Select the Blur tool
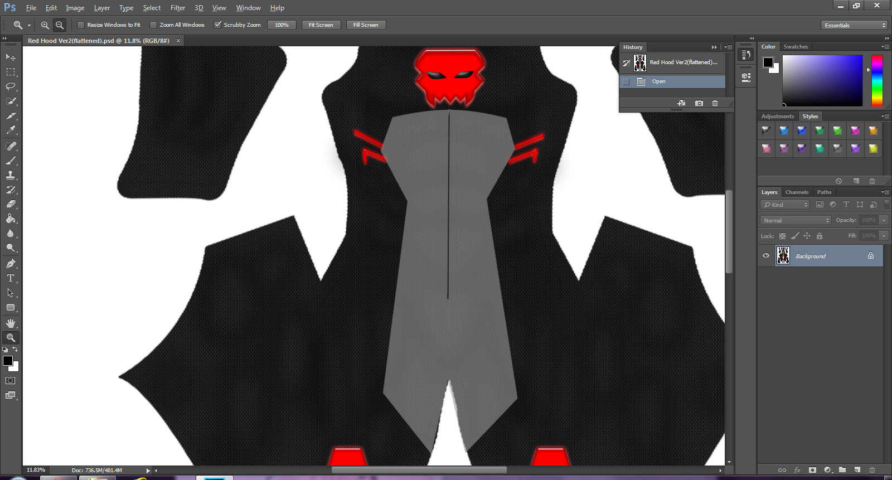Image resolution: width=892 pixels, height=480 pixels. (x=10, y=233)
